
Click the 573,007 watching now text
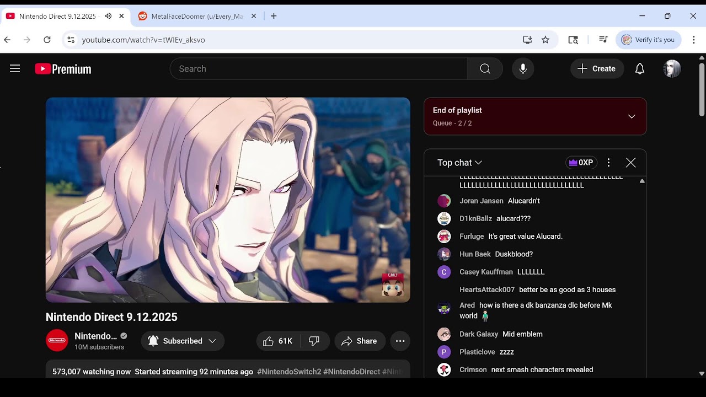(92, 372)
